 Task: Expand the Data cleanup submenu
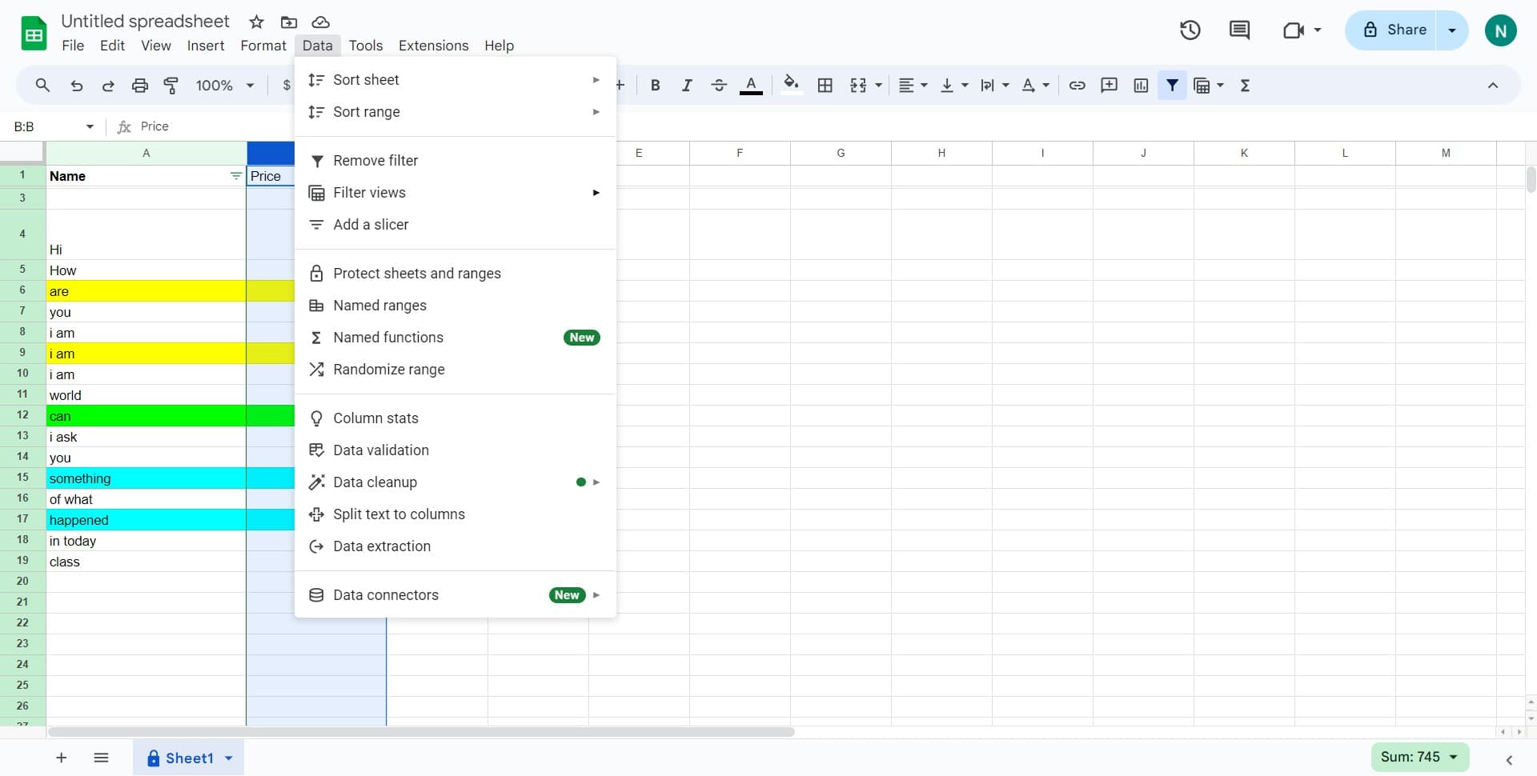[x=596, y=482]
